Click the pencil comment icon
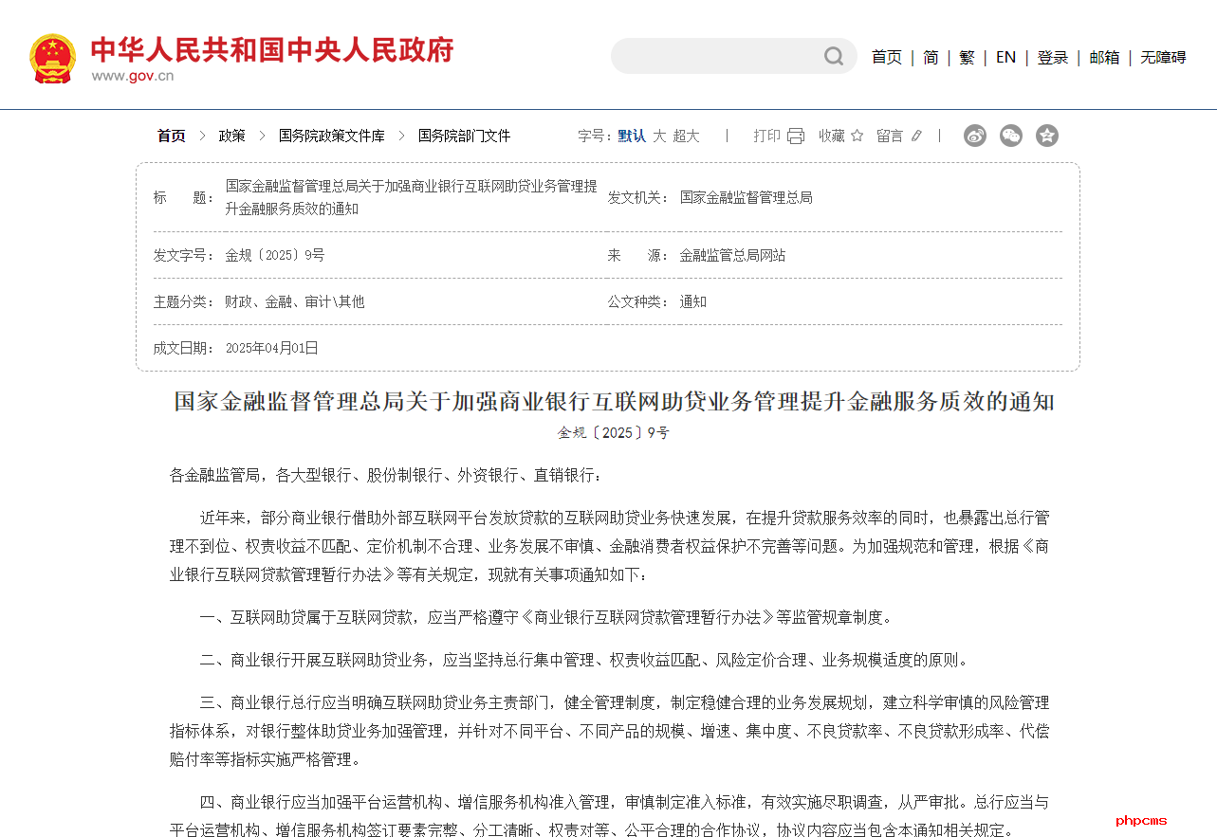The width and height of the screenshot is (1217, 837). [x=916, y=136]
